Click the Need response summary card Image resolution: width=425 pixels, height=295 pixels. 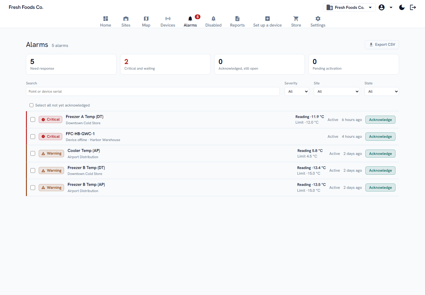71,64
